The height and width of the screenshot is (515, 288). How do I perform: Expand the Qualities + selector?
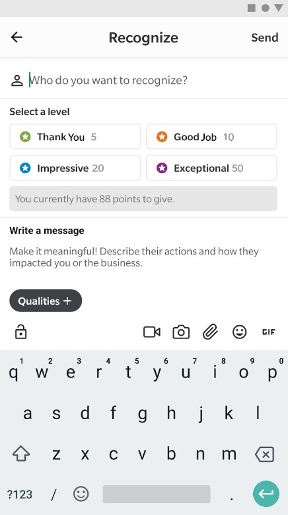click(46, 301)
